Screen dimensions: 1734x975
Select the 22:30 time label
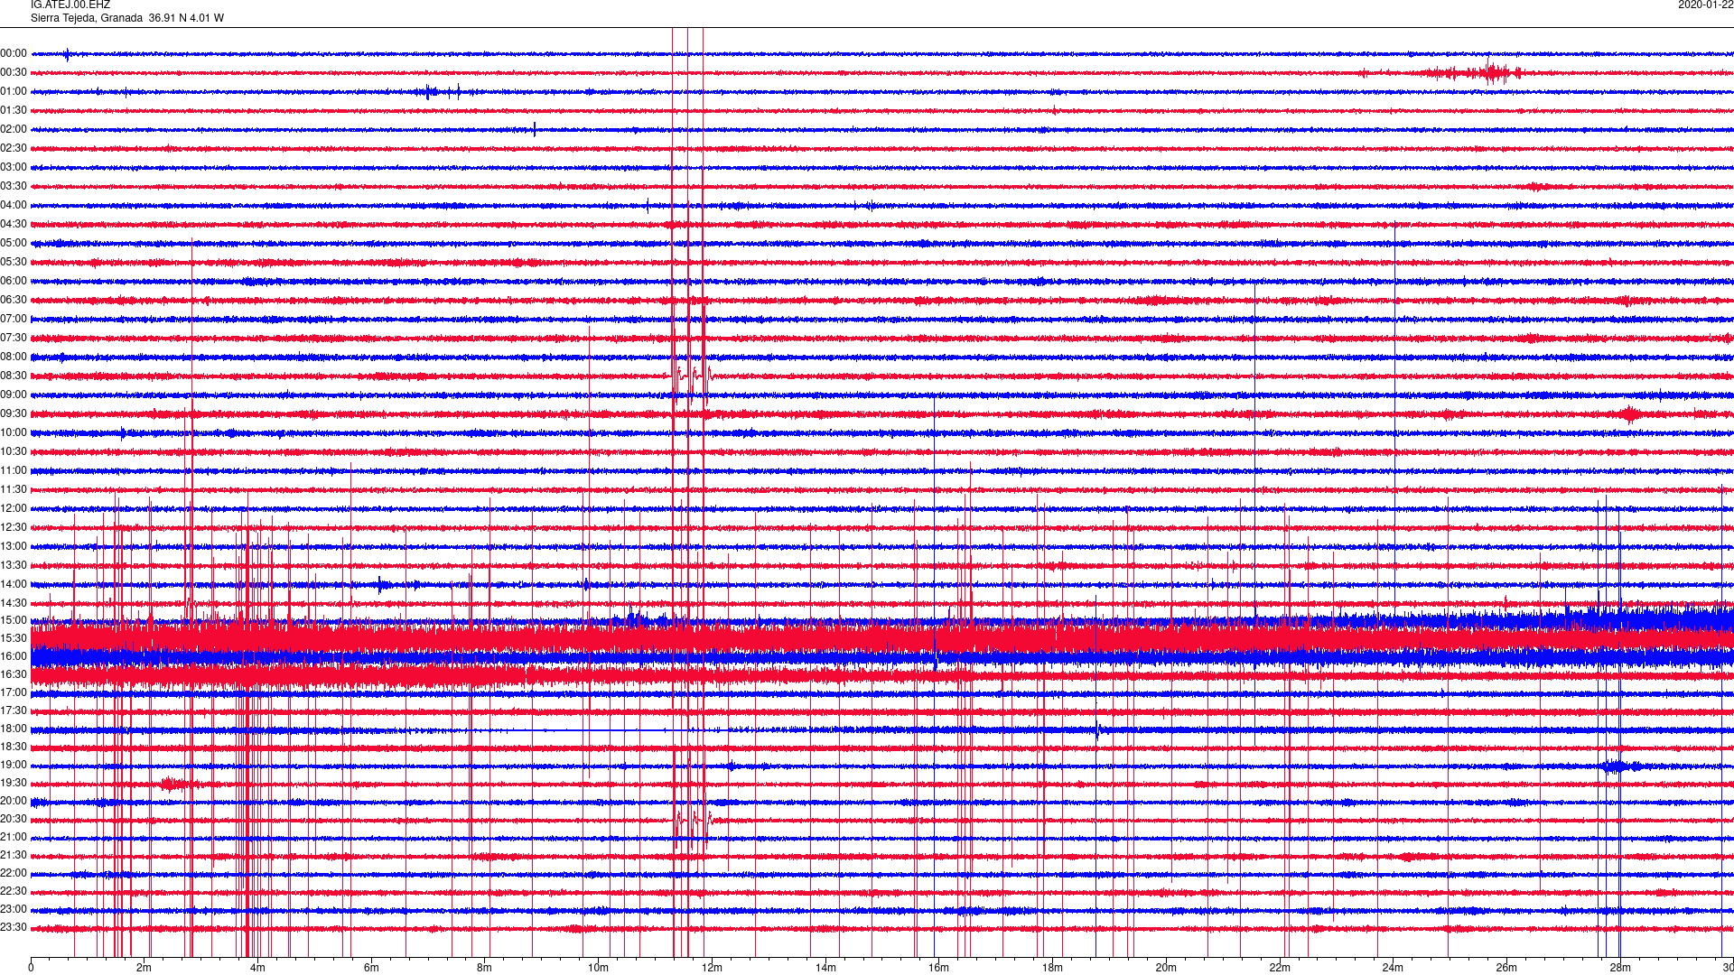pyautogui.click(x=14, y=891)
